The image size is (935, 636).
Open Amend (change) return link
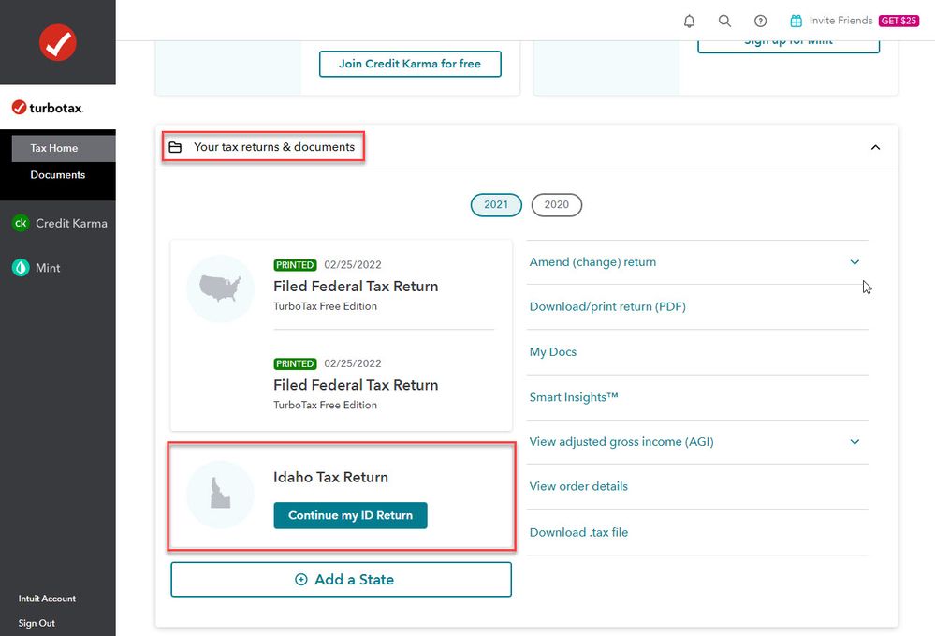coord(592,262)
